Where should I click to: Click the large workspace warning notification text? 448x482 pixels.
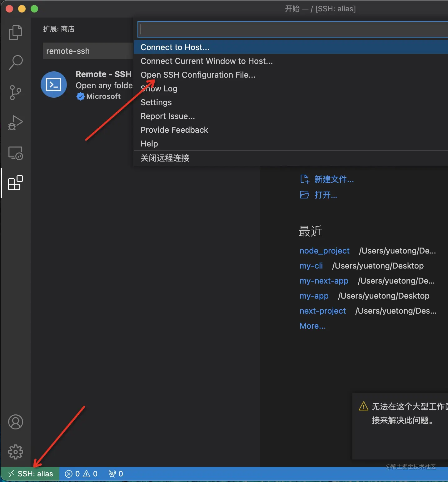tap(410, 413)
